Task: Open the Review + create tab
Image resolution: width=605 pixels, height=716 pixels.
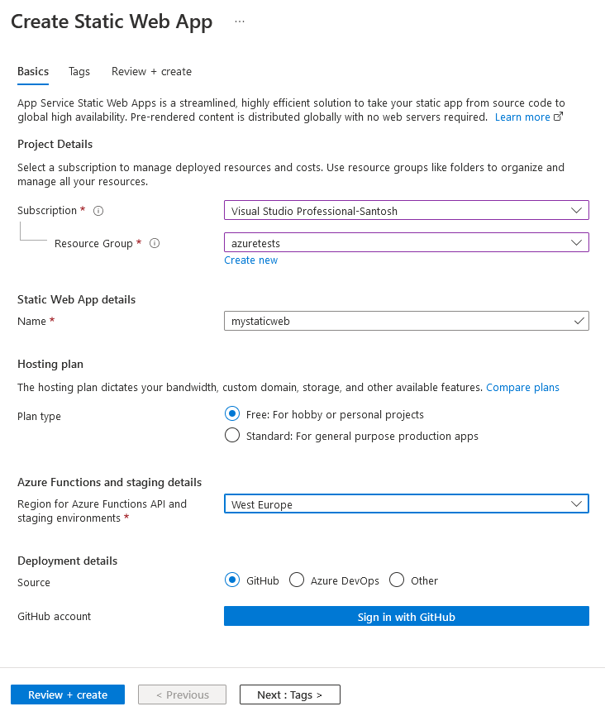Action: click(151, 72)
